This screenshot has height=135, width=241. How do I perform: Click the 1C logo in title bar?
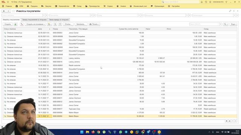(3, 2)
